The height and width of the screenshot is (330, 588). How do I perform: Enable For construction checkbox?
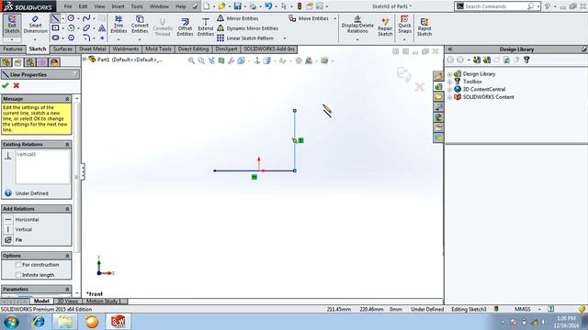[x=18, y=265]
